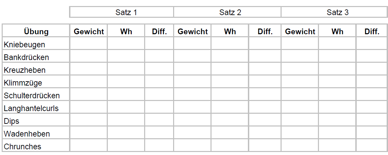388x155 pixels.
Task: Select Satz 3 Gewicht cell for Dips
Action: click(300, 121)
